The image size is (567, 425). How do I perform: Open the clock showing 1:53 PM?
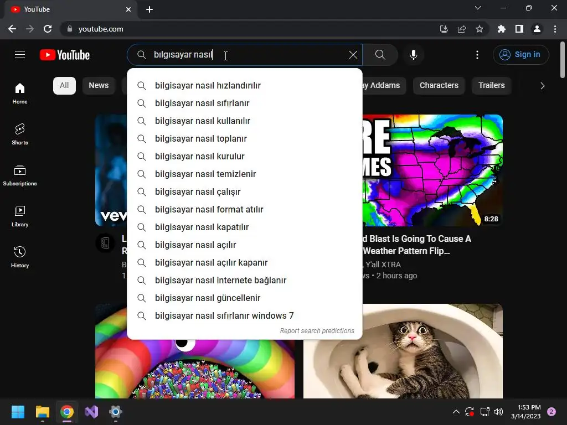(x=526, y=412)
